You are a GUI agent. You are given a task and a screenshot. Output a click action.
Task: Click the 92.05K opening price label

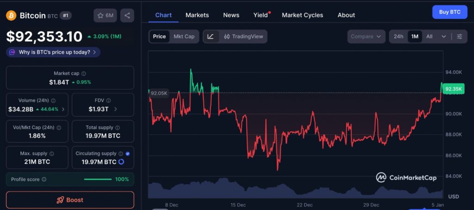[x=159, y=93]
